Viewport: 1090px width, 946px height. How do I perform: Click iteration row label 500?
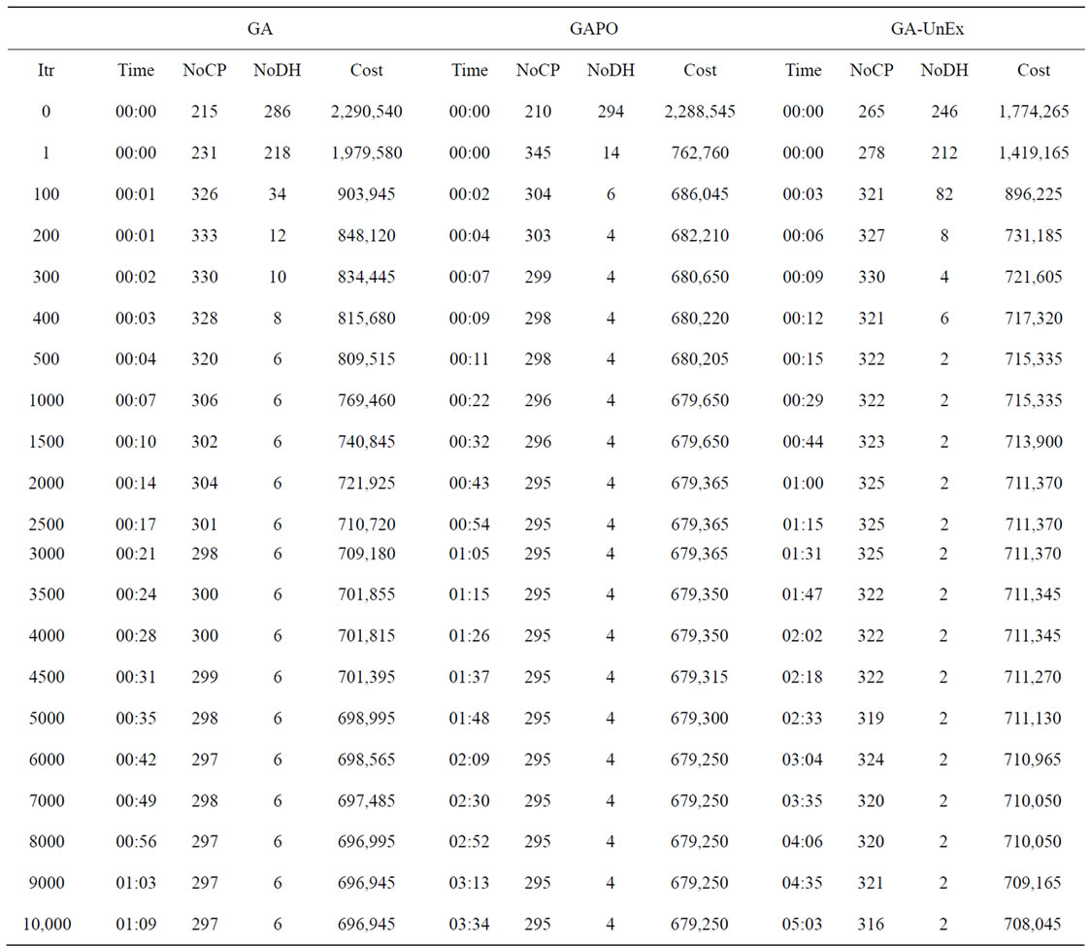46,359
